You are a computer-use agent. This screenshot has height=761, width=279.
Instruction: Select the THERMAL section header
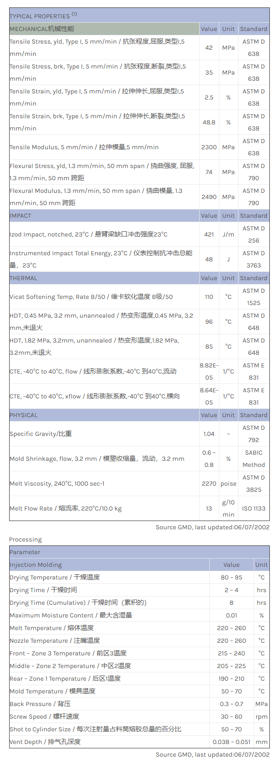coord(24,278)
